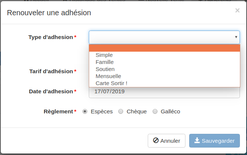Image resolution: width=247 pixels, height=155 pixels.
Task: Click the Règlement field label
Action: pos(58,112)
